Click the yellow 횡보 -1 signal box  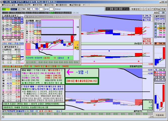click(x=76, y=45)
